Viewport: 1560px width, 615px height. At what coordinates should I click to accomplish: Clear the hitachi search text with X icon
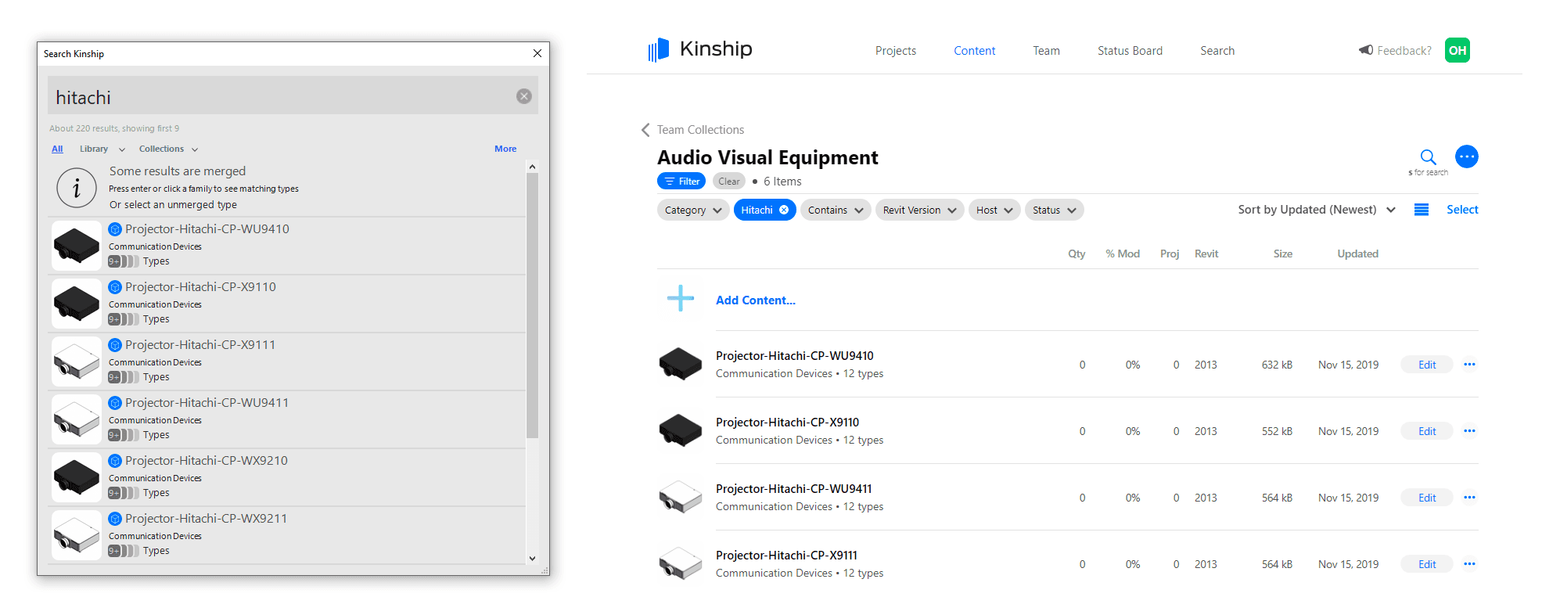pos(524,96)
